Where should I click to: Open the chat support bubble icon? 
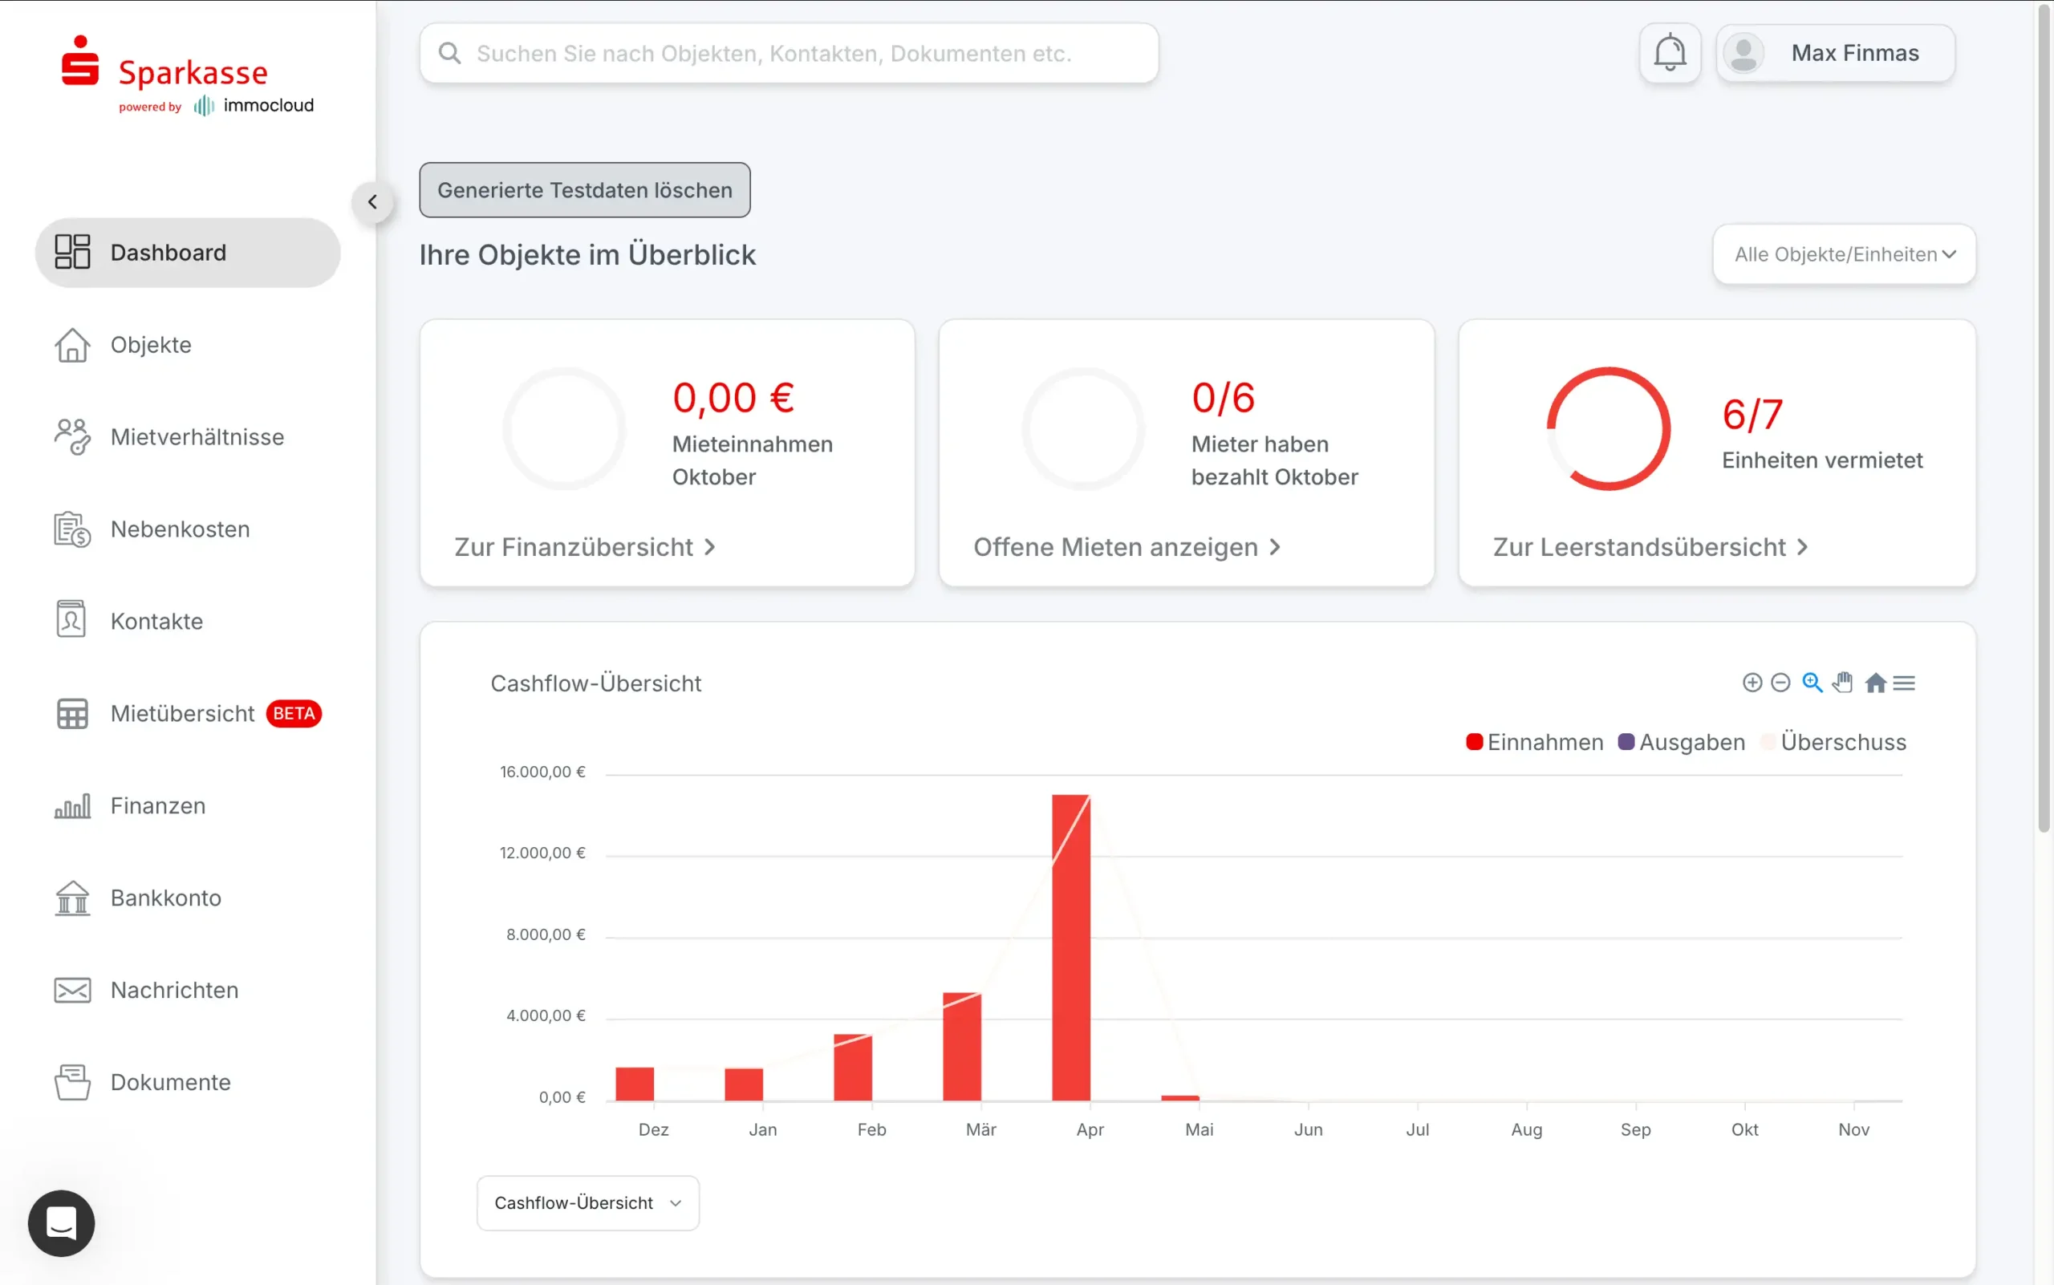pyautogui.click(x=61, y=1222)
